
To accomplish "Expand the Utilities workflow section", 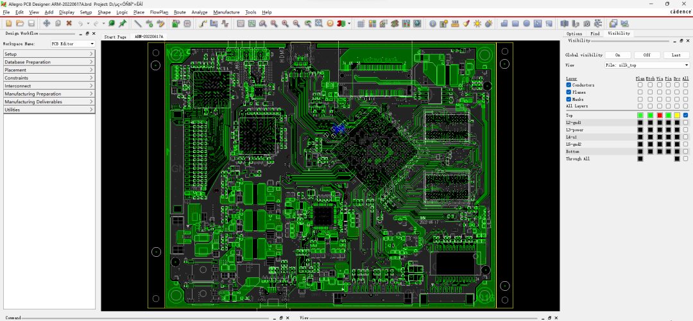I will point(49,110).
